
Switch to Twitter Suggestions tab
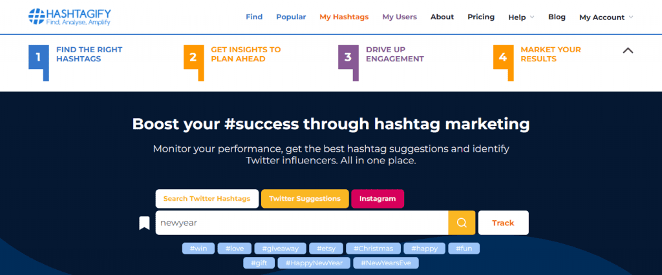tap(305, 199)
